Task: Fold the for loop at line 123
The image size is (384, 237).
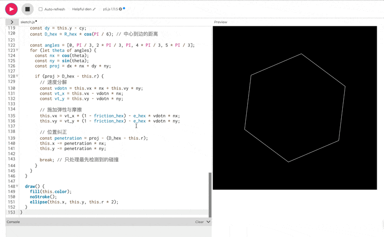Action: (17, 50)
